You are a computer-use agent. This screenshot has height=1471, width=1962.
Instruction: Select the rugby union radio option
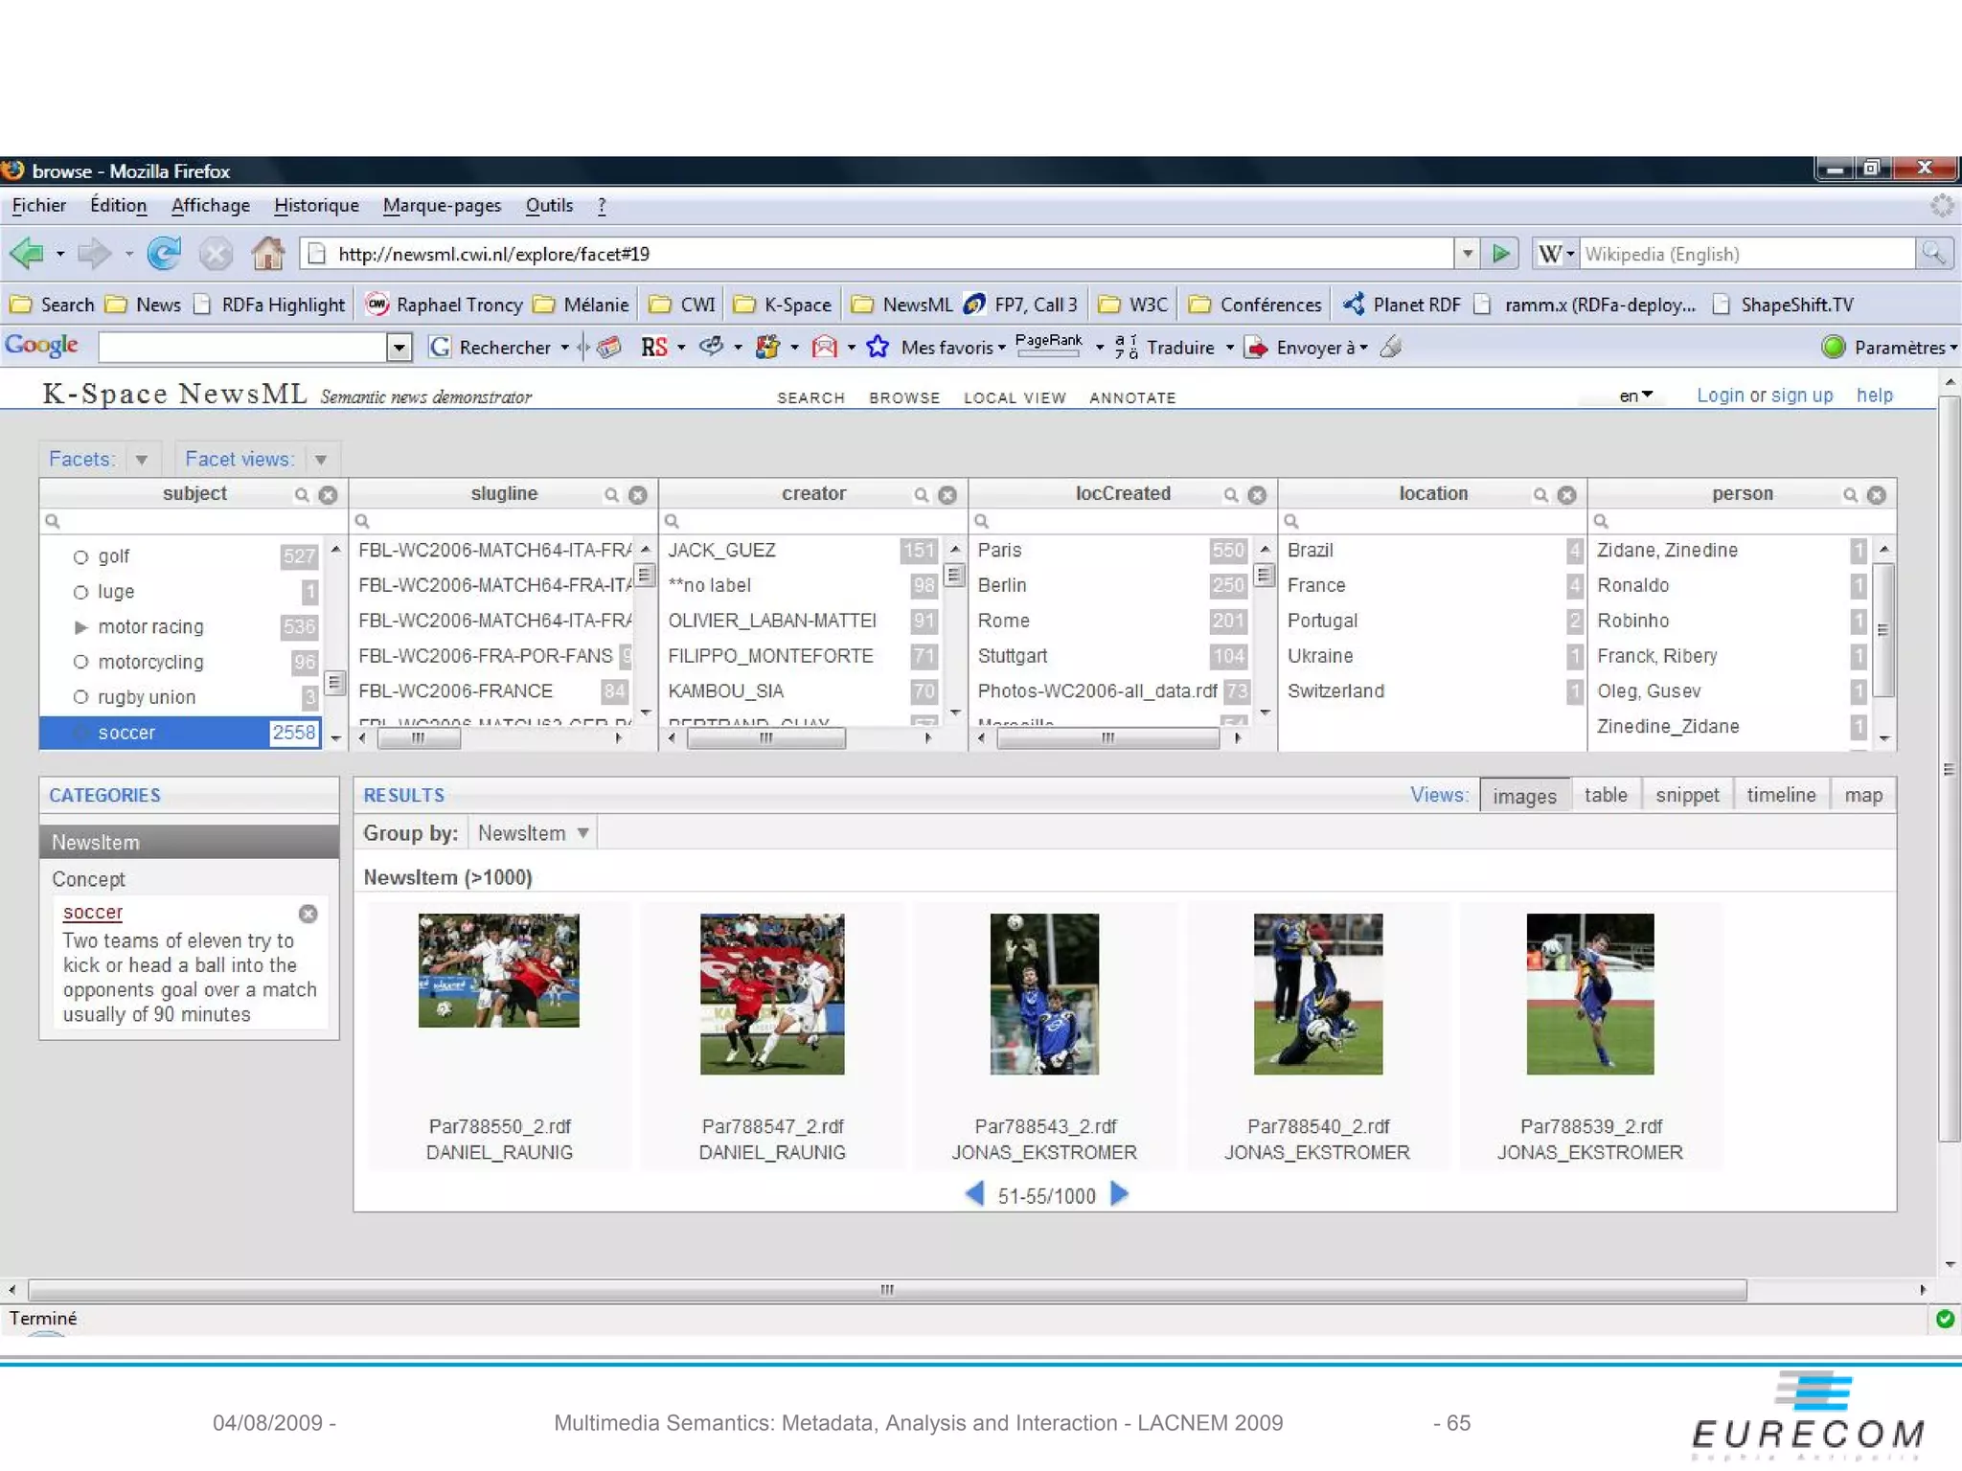80,697
